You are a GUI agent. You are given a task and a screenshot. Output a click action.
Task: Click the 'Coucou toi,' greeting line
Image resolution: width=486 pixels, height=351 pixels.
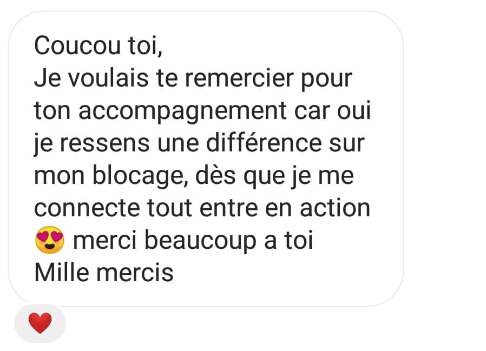click(98, 45)
